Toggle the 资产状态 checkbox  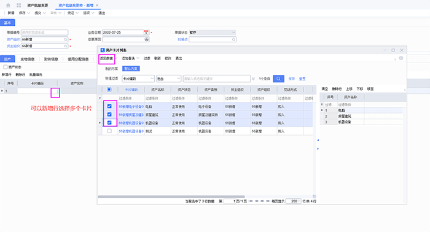pyautogui.click(x=5, y=67)
